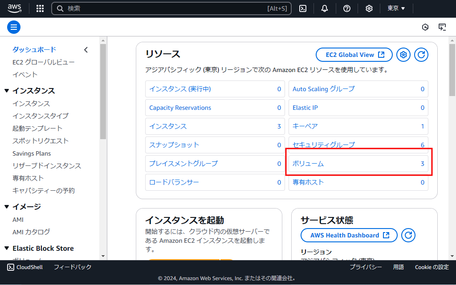Collapse the イメージ sidebar section
Image resolution: width=456 pixels, height=285 pixels.
pyautogui.click(x=7, y=207)
